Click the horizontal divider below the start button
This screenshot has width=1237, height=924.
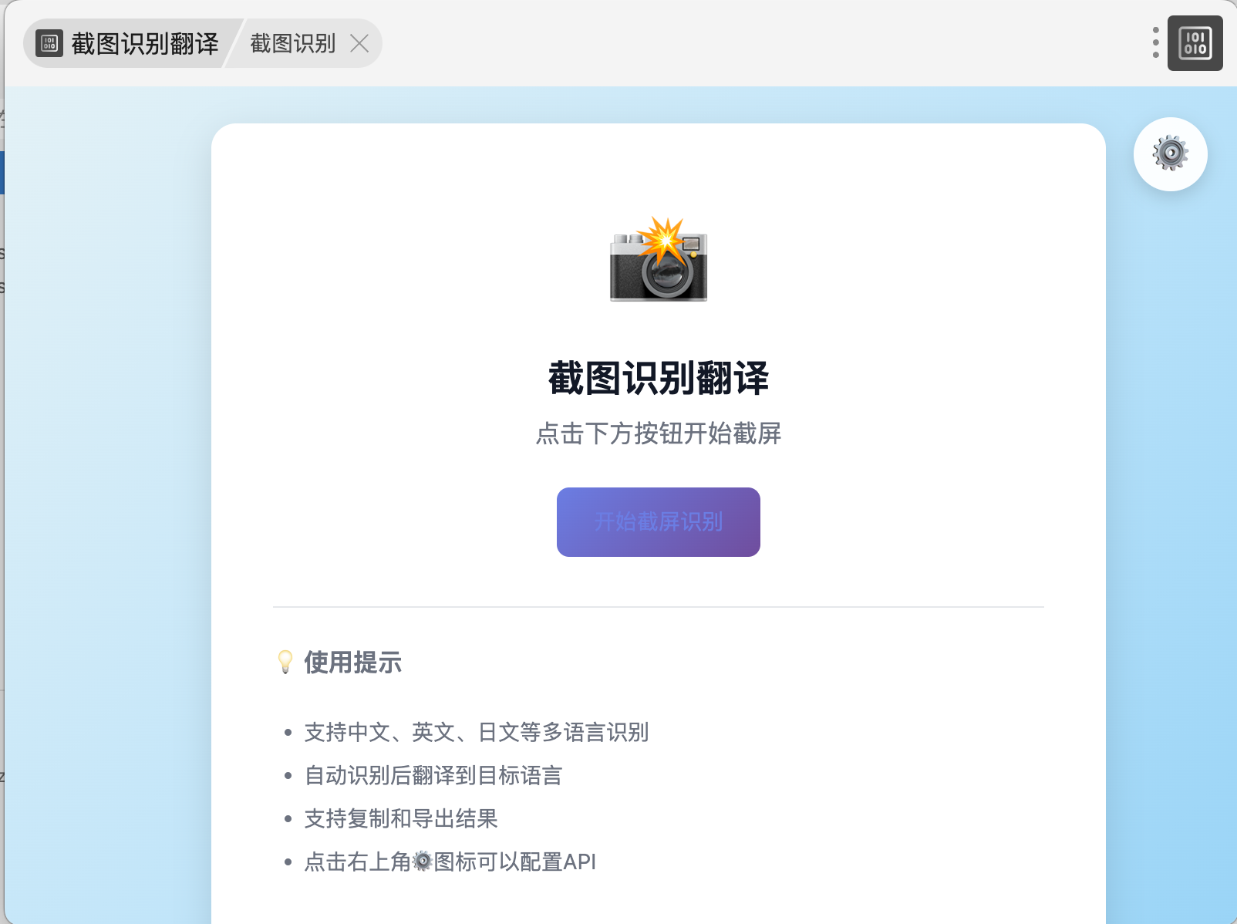659,607
